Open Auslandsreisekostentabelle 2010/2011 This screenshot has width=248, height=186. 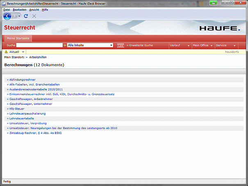pos(36,89)
